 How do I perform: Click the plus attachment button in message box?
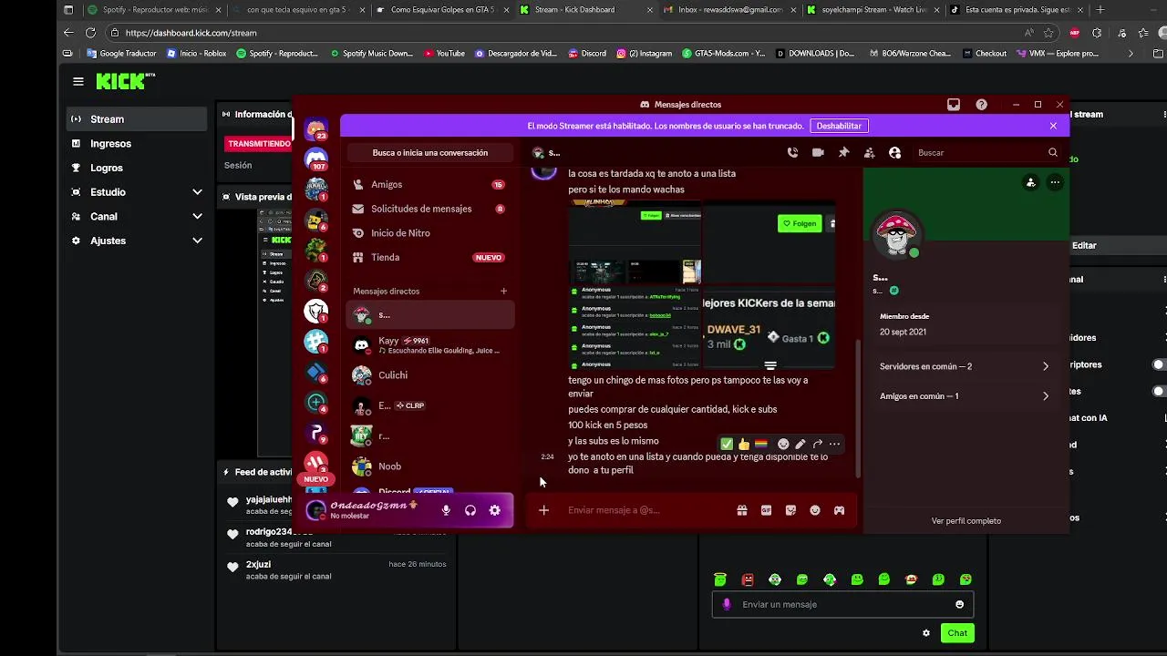click(x=543, y=510)
